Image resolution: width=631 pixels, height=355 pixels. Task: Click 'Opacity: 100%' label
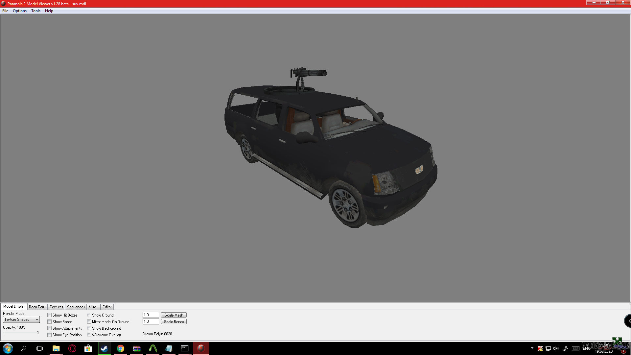point(14,327)
